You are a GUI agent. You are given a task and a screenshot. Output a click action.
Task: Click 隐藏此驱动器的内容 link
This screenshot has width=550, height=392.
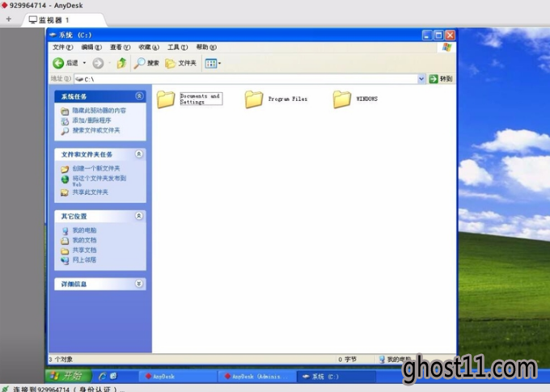coord(99,111)
